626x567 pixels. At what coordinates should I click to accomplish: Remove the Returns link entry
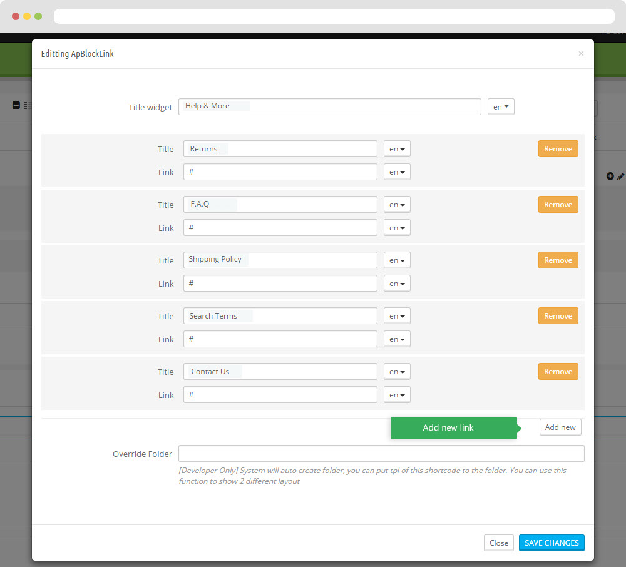click(x=558, y=149)
